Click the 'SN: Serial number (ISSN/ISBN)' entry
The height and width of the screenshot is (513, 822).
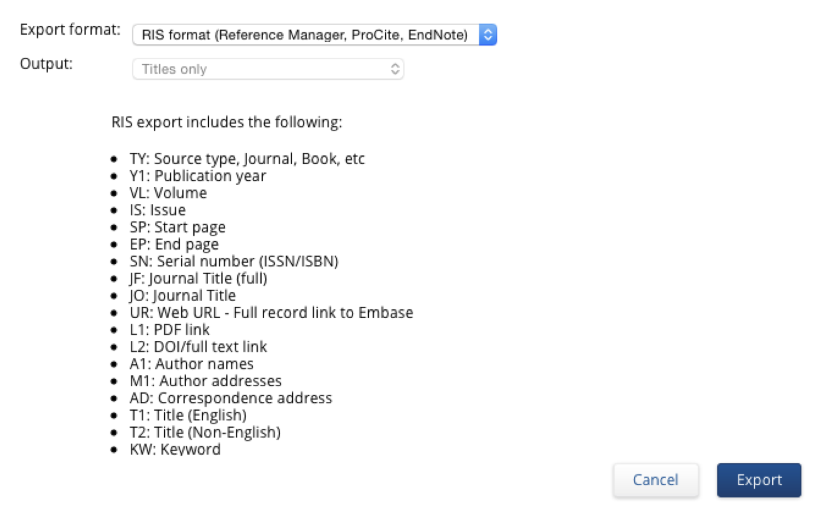click(x=234, y=262)
